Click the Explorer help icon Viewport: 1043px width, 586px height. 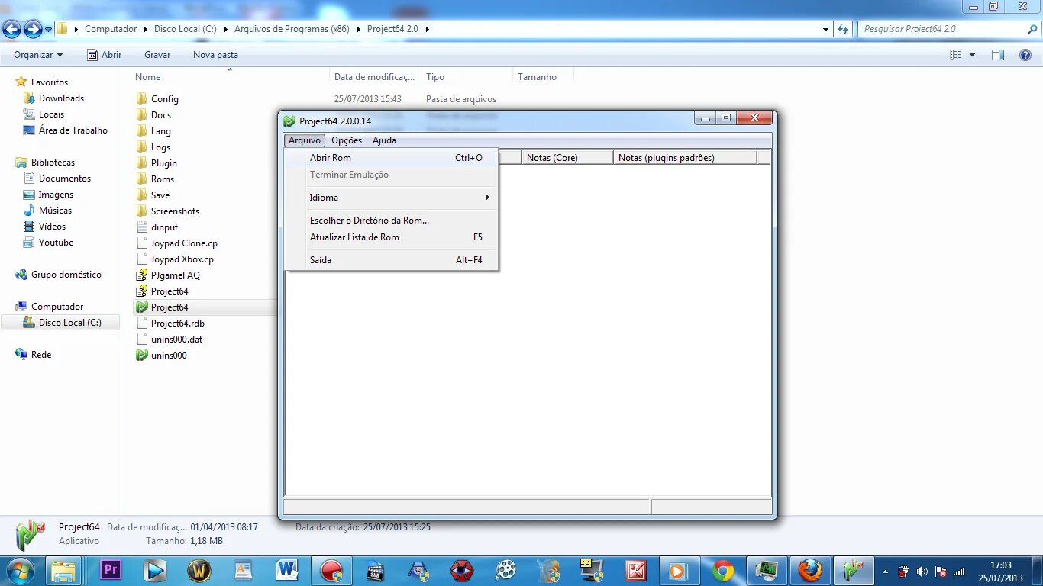(x=1025, y=55)
